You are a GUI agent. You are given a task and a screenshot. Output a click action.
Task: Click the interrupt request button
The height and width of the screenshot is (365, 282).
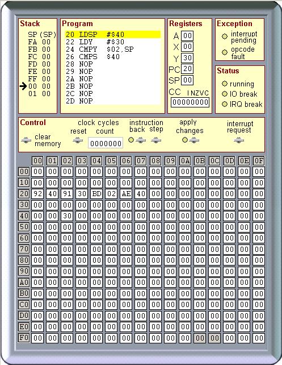[238, 140]
